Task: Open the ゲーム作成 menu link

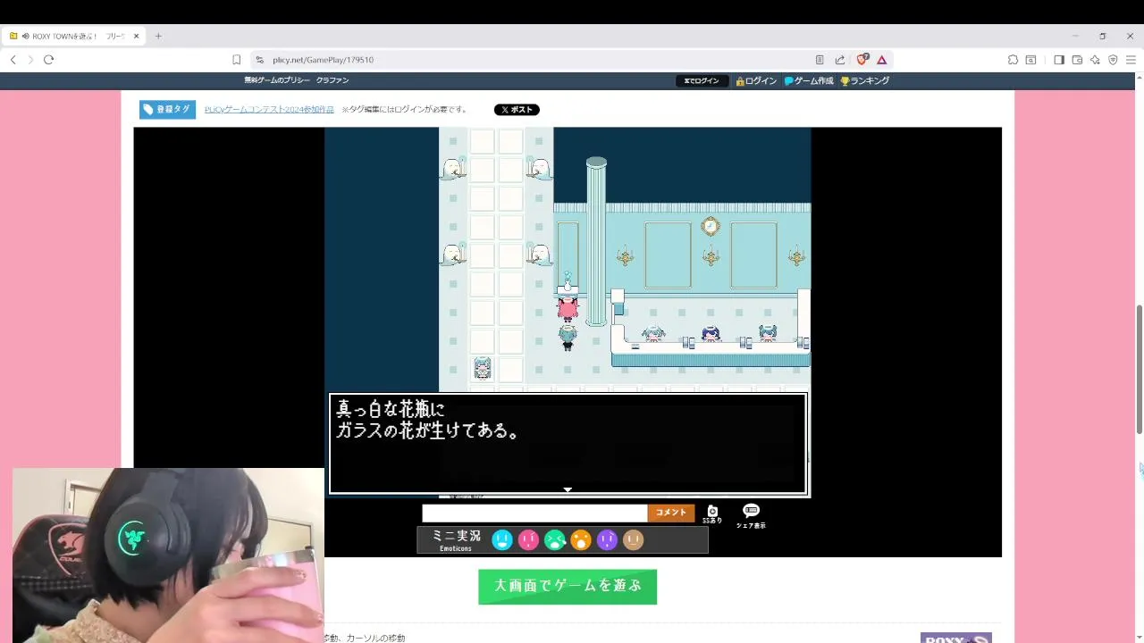Action: coord(809,80)
